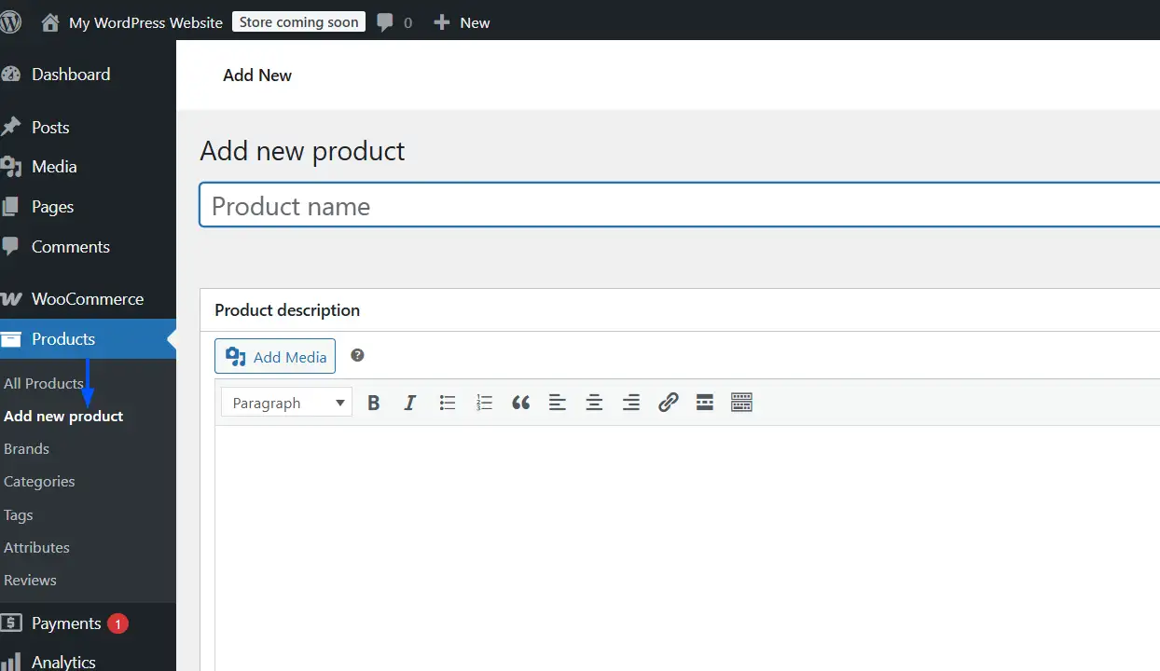Click the insert link icon
The image size is (1160, 671).
668,403
